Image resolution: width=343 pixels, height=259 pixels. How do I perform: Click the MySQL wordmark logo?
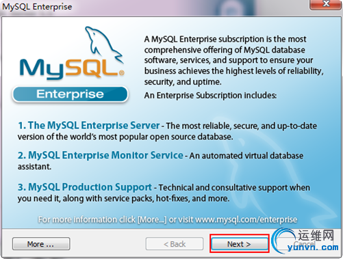(70, 69)
